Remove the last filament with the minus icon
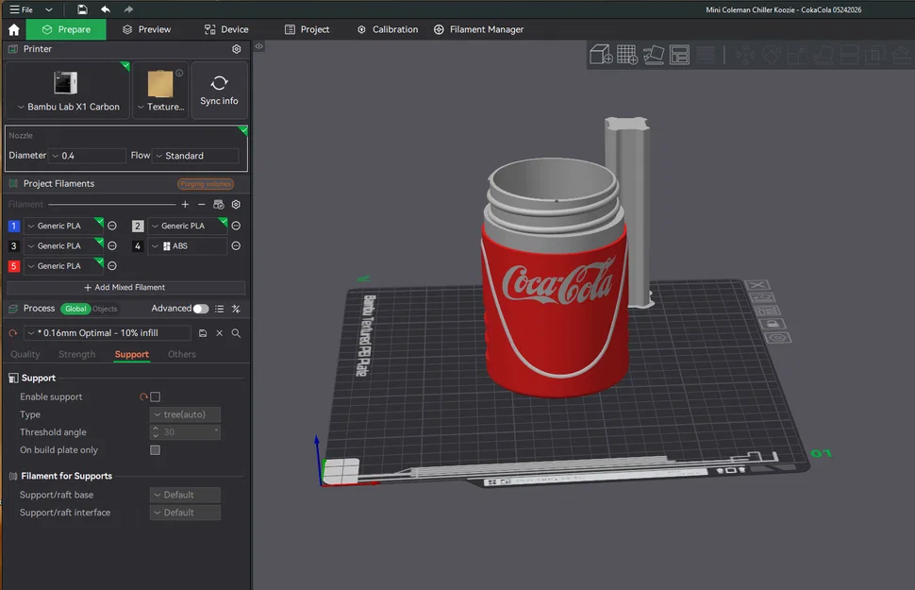Image resolution: width=915 pixels, height=590 pixels. [201, 205]
